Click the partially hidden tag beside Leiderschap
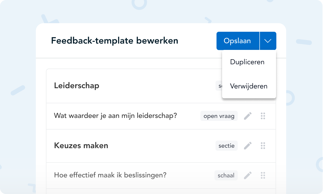 (219, 86)
